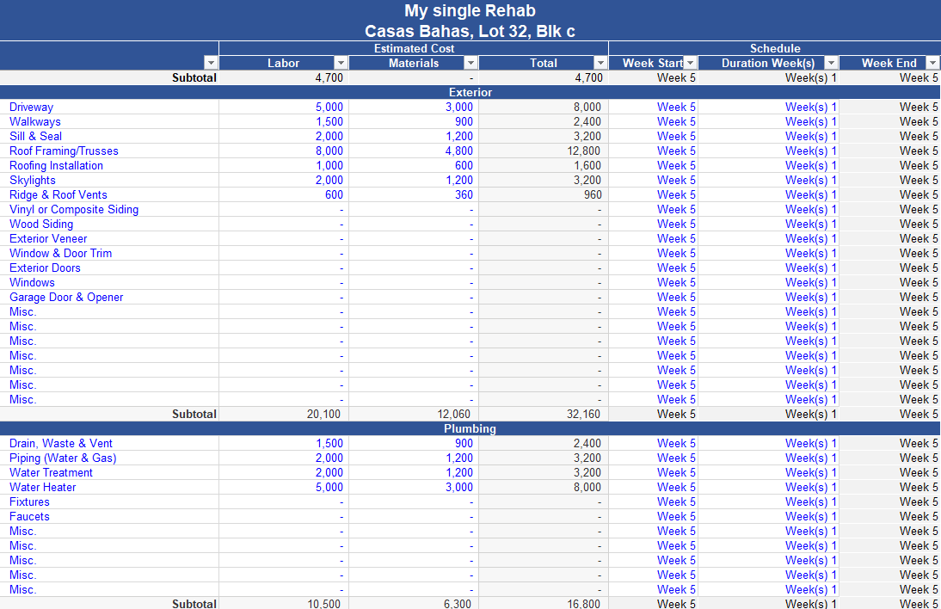Screen dimensions: 941x609
Task: Open the Total column filter dropdown
Action: coord(600,63)
